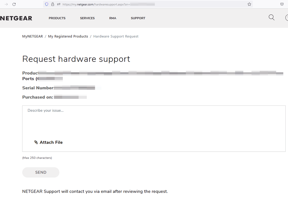Click inside the Describe your issue field
The width and height of the screenshot is (288, 206).
[x=115, y=121]
